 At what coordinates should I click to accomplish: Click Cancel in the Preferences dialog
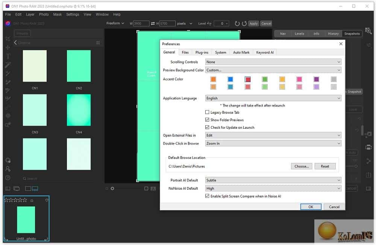(334, 207)
